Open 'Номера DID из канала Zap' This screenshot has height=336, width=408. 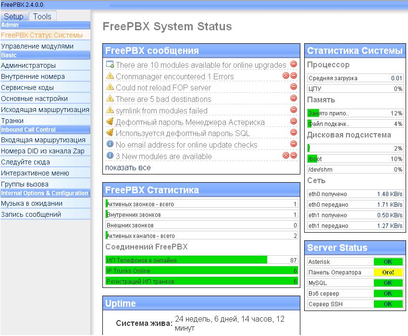click(45, 151)
